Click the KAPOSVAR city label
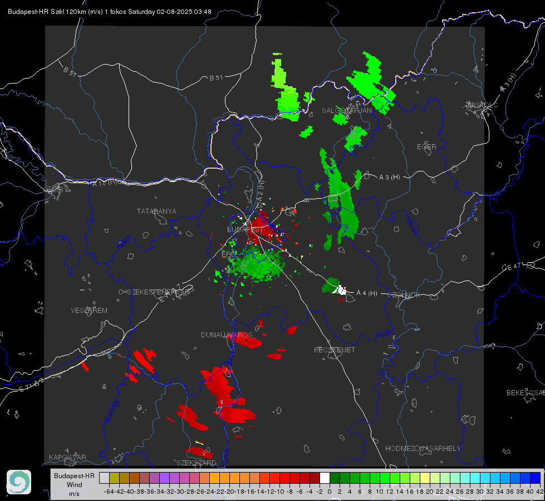545x501 pixels. tap(67, 457)
